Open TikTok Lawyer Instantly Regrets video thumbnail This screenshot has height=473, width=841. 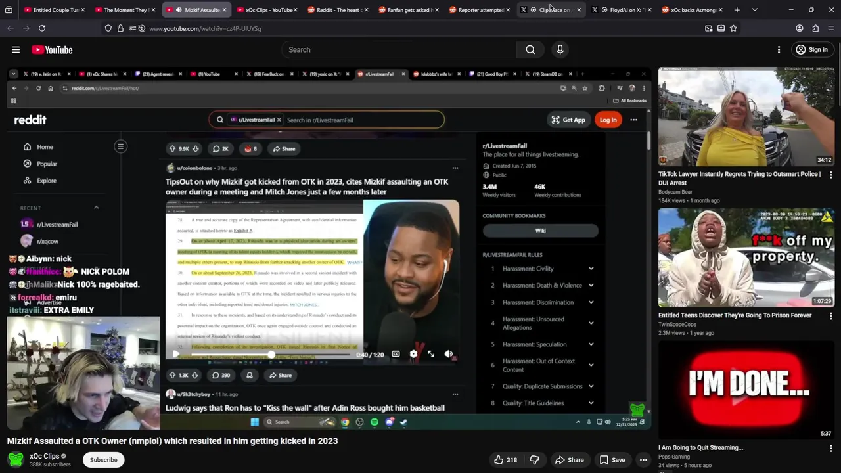pyautogui.click(x=746, y=116)
